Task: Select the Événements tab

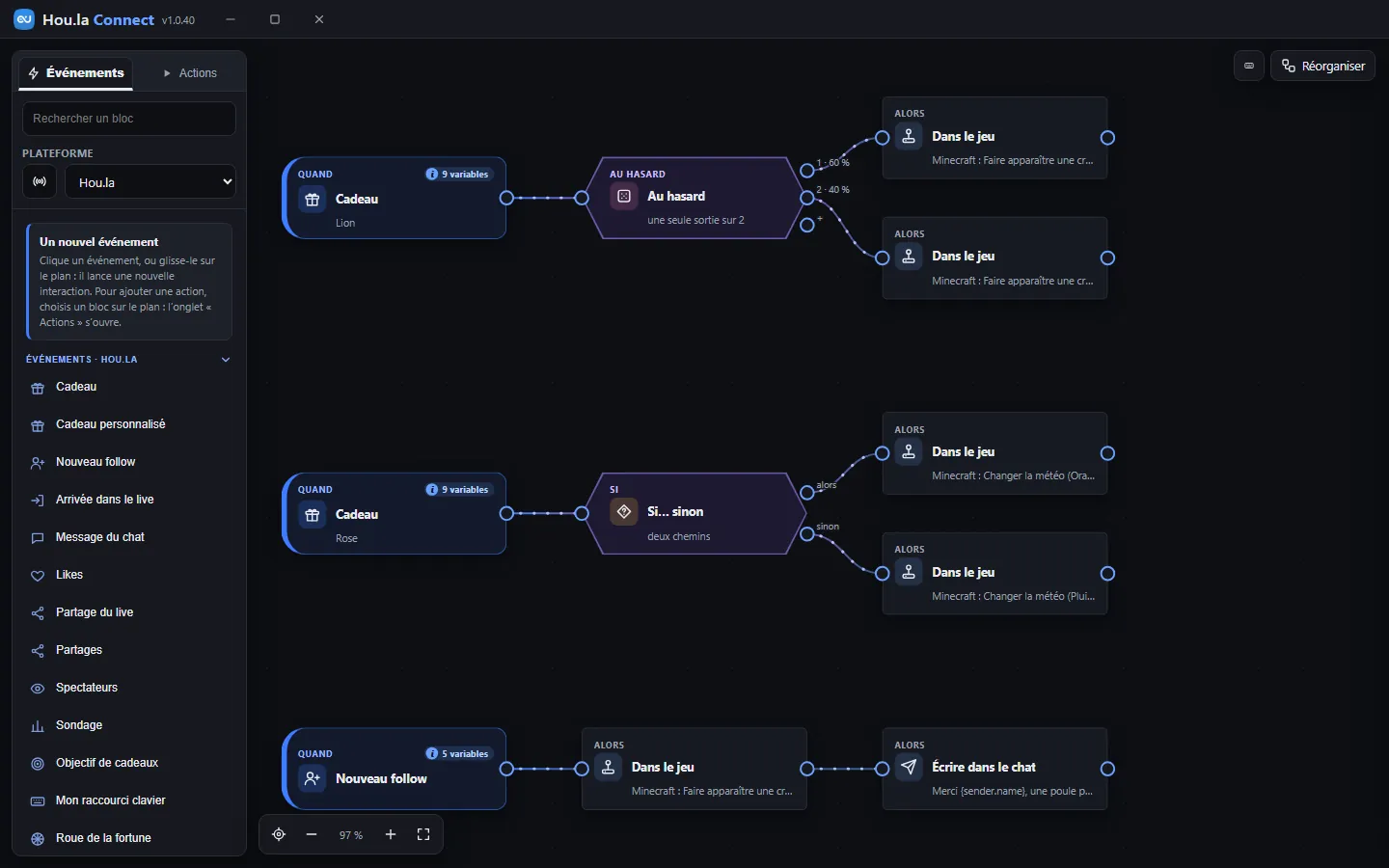Action: coord(75,73)
